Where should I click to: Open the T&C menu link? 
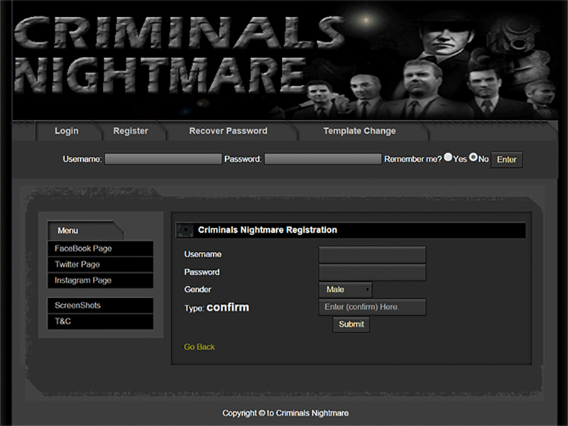(x=100, y=322)
